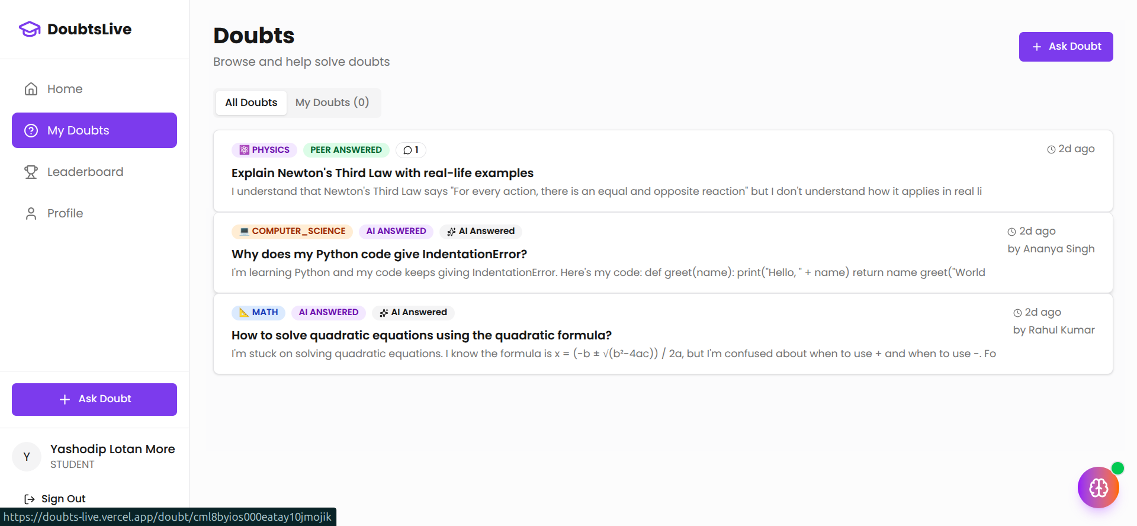Switch to the My Doubts (0) tab
The image size is (1137, 526).
click(x=332, y=102)
